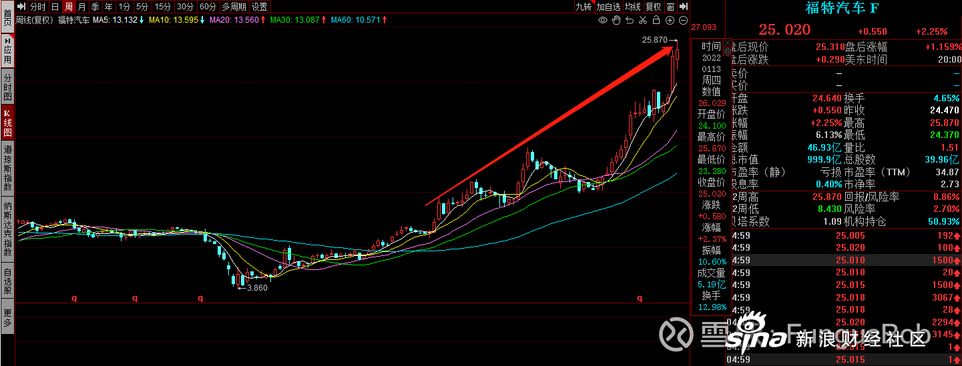Toggle the 均线 moving average lines
Viewport: 962px width, 366px height.
pyautogui.click(x=633, y=7)
